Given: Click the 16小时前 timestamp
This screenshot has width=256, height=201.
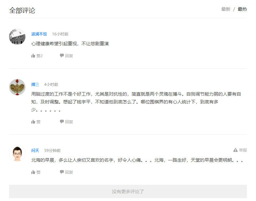Looking at the screenshot, I should click(60, 34).
